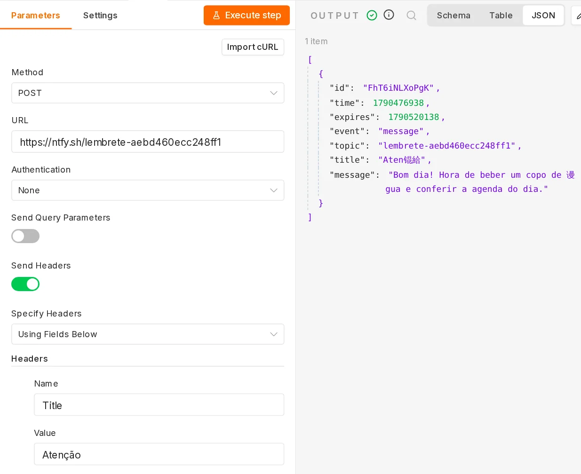Focus the header Value field containing Atenção
581x474 pixels.
pos(159,454)
